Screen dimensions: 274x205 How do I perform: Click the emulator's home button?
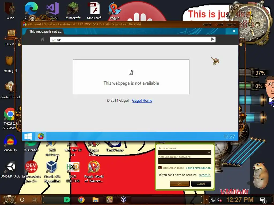tap(43, 40)
